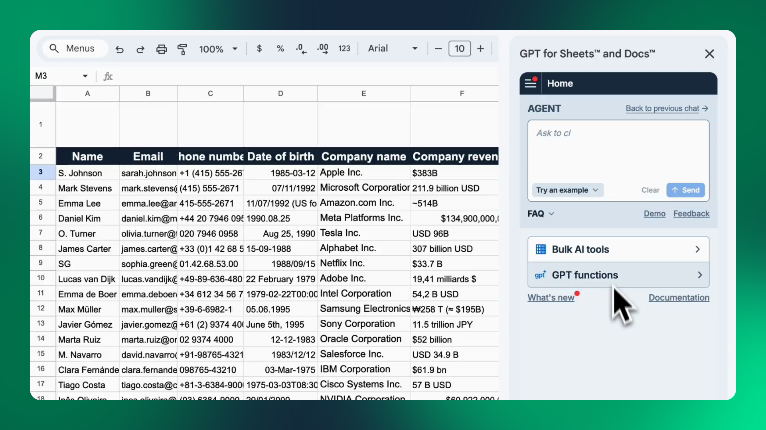Click increase decimal places icon
The image size is (766, 430).
322,49
